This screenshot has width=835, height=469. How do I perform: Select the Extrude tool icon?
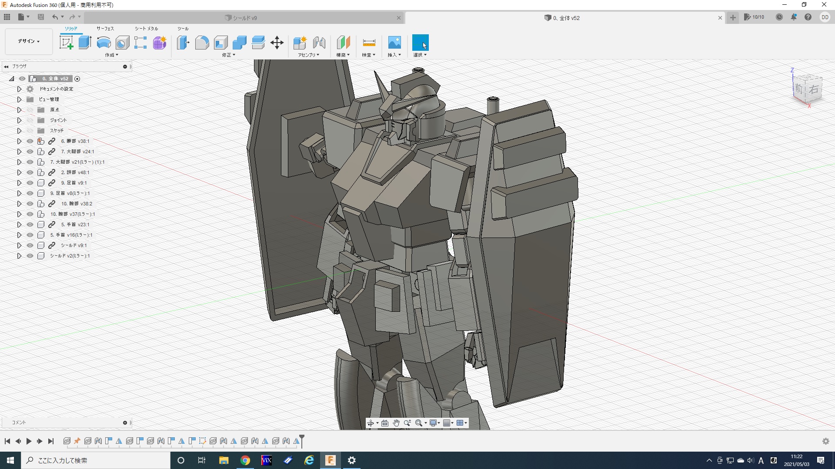tap(85, 43)
